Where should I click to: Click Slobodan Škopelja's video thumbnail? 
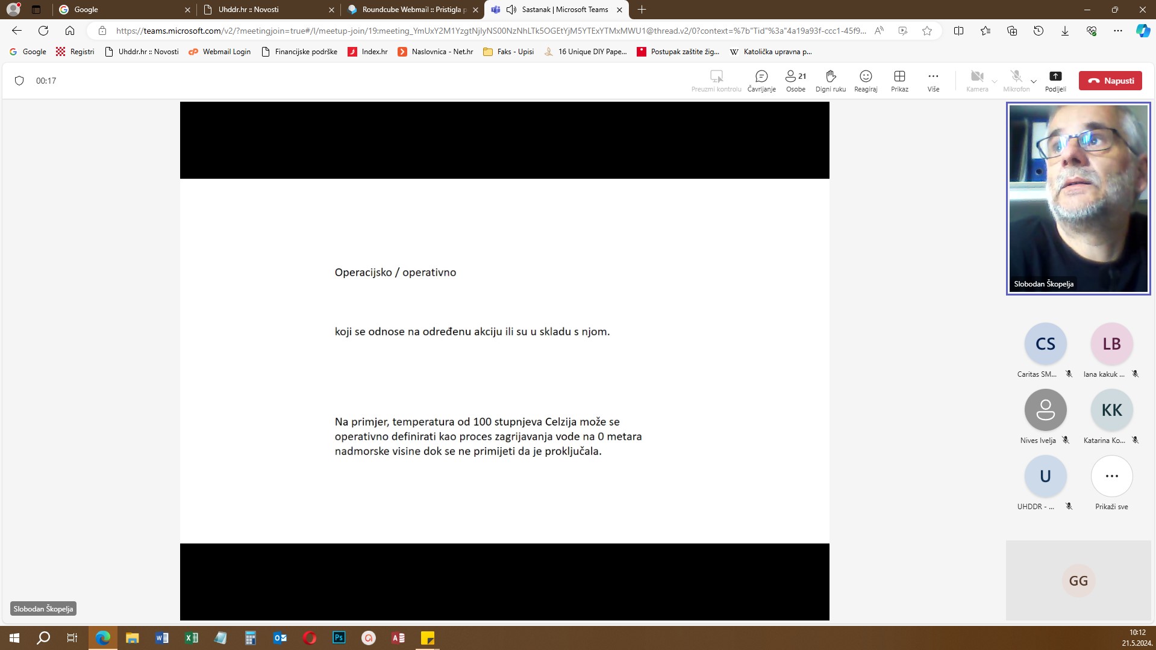click(x=1078, y=198)
